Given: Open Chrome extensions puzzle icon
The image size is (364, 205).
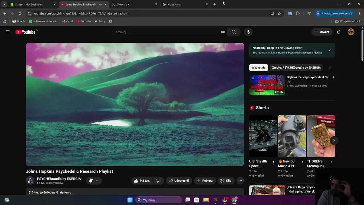Looking at the screenshot, I should [x=298, y=13].
